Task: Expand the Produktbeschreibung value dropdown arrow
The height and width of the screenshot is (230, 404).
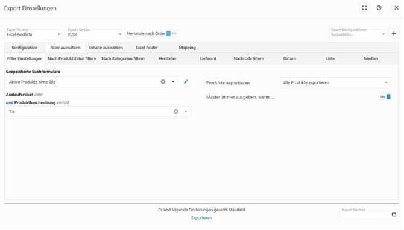Action: (186, 111)
